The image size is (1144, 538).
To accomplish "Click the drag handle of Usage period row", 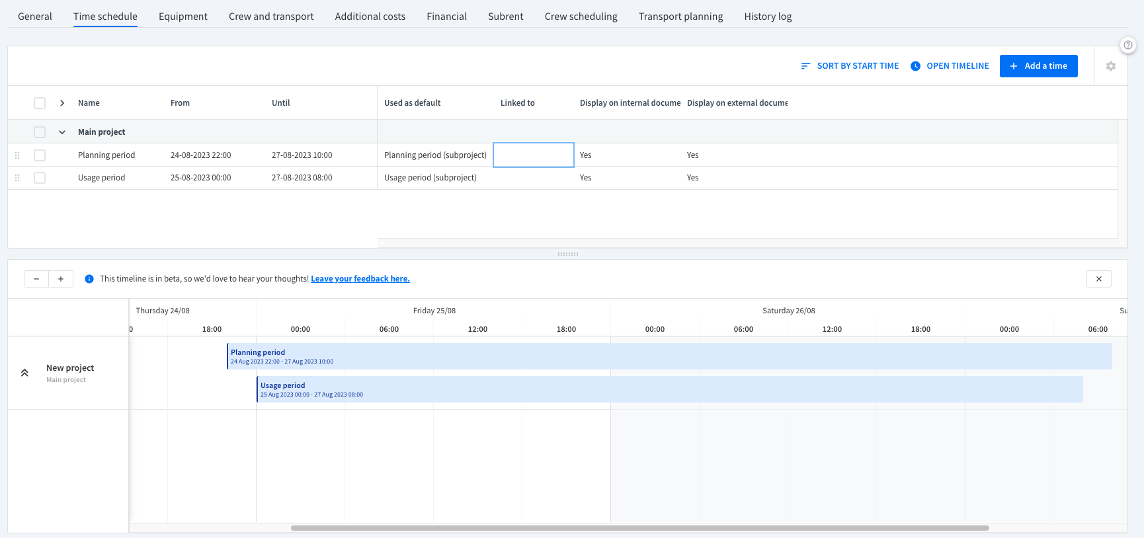I will (x=17, y=178).
